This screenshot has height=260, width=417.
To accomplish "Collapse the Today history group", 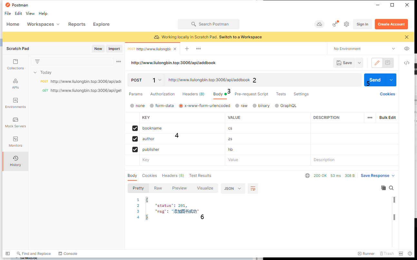I will pyautogui.click(x=35, y=72).
